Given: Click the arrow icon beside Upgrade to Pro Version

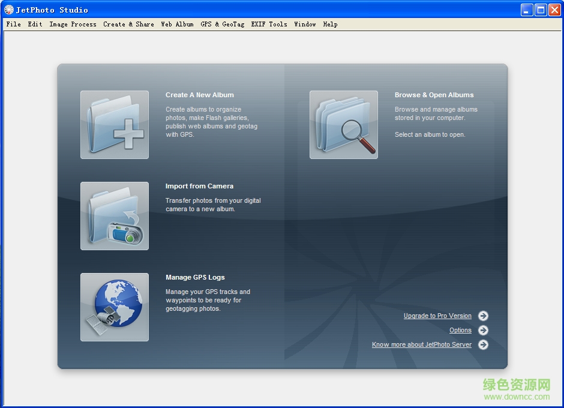Looking at the screenshot, I should (x=483, y=316).
